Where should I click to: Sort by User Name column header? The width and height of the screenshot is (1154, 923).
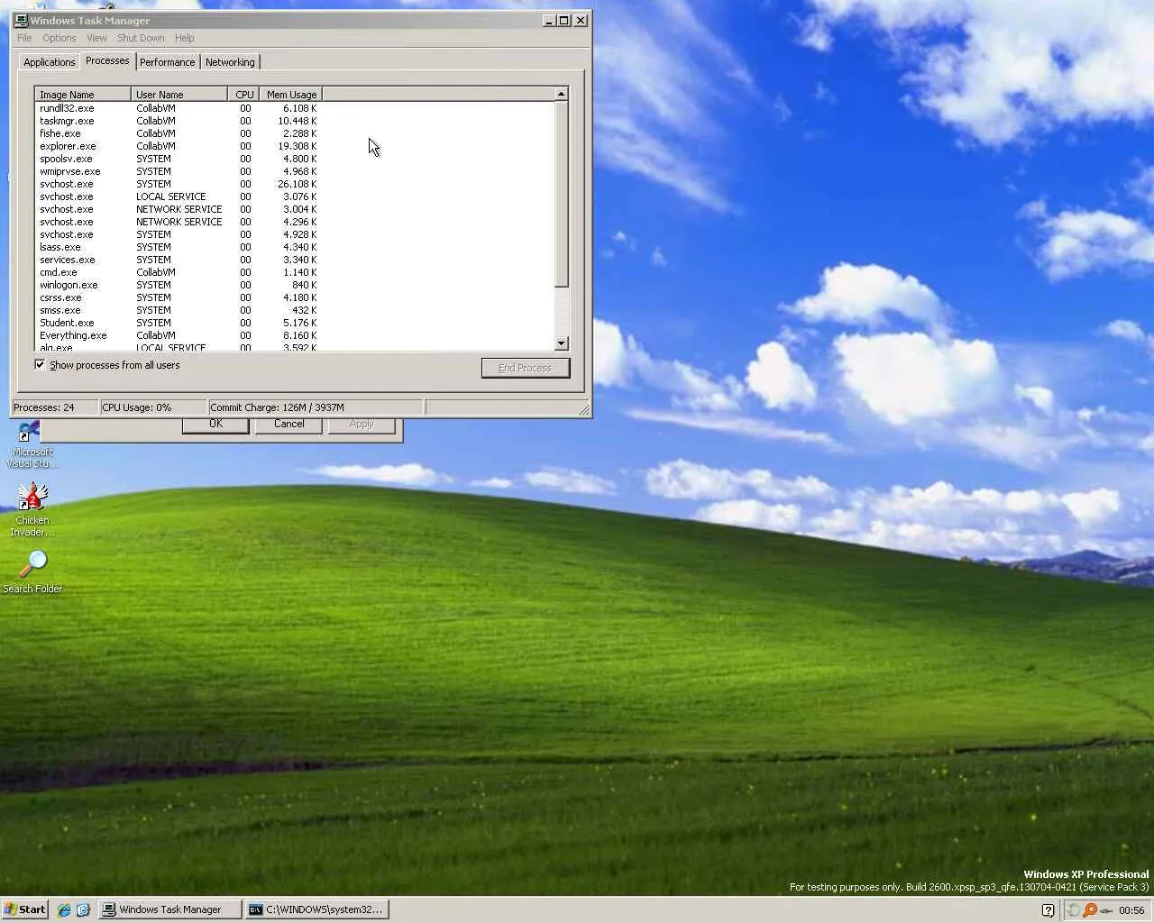coord(179,95)
